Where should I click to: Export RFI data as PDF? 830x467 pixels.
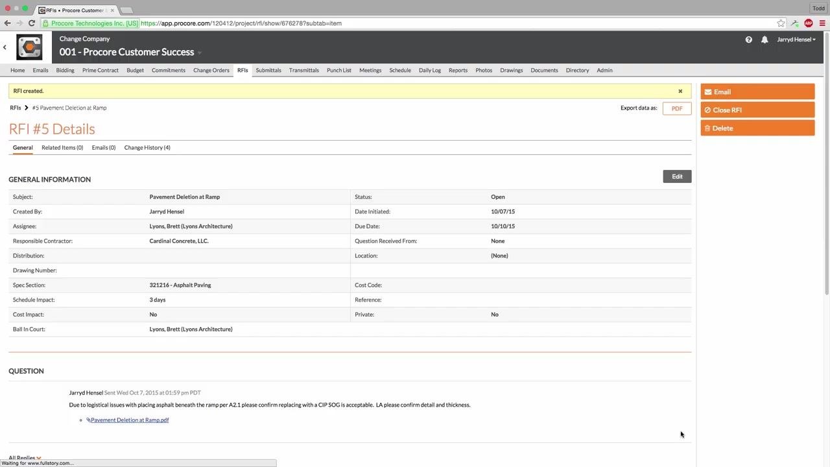677,108
